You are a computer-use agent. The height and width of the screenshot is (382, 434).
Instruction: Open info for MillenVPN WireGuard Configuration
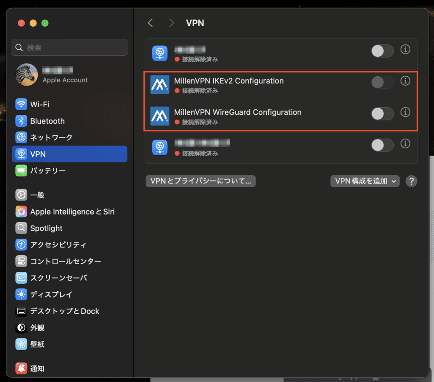pyautogui.click(x=405, y=112)
